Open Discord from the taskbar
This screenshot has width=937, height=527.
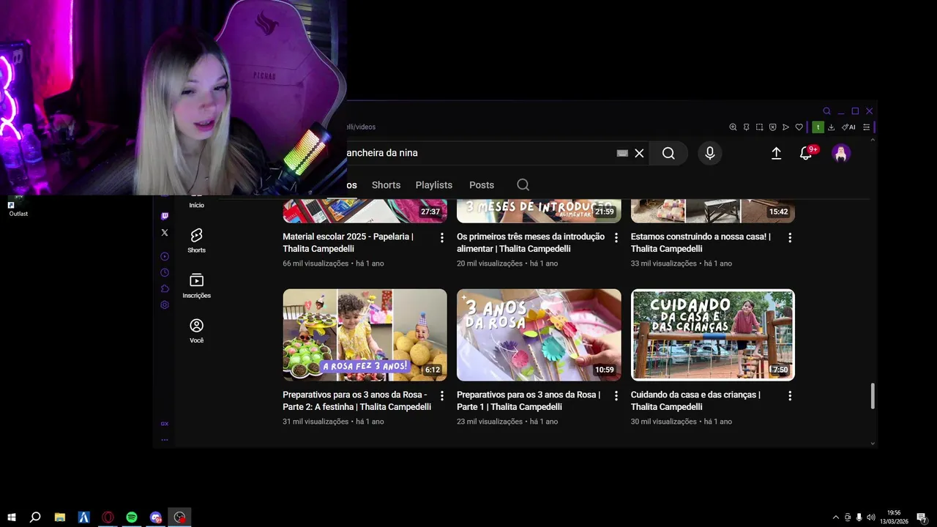coord(156,517)
